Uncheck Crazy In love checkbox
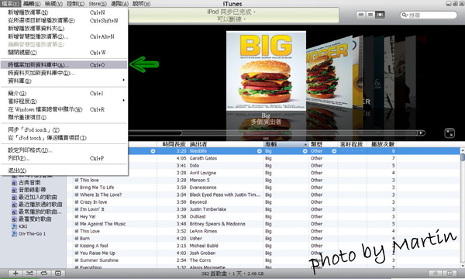 [77, 202]
